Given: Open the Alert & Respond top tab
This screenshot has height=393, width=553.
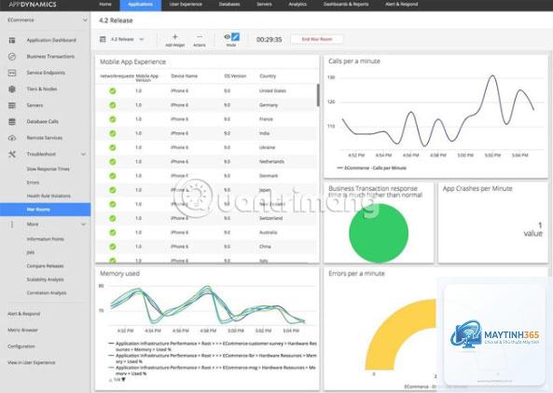Looking at the screenshot, I should tap(401, 5).
